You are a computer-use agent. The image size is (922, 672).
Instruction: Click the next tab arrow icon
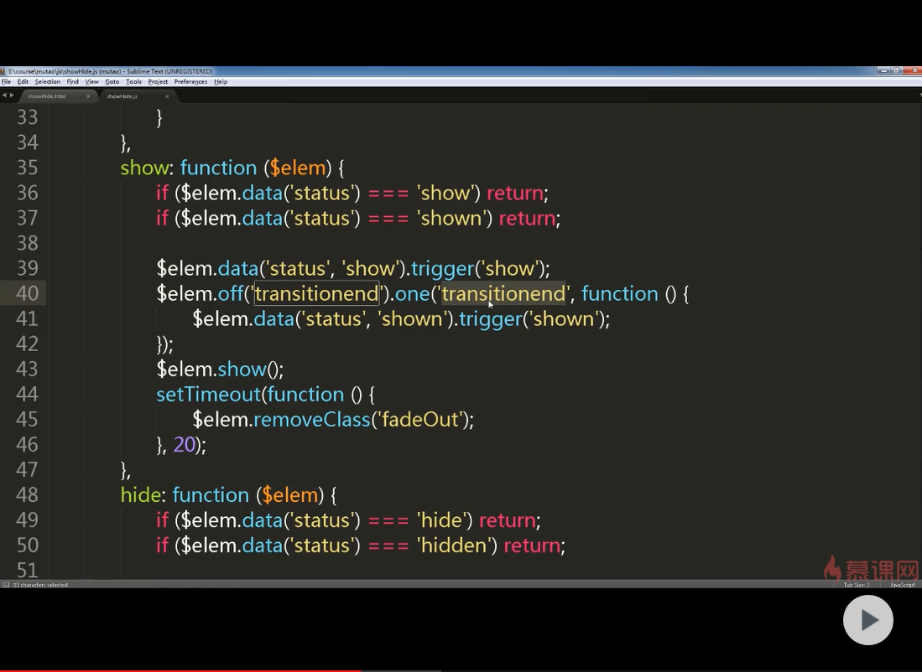click(12, 96)
